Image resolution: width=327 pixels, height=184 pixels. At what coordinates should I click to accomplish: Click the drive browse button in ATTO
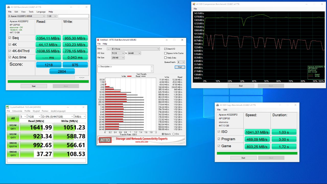tap(108, 49)
